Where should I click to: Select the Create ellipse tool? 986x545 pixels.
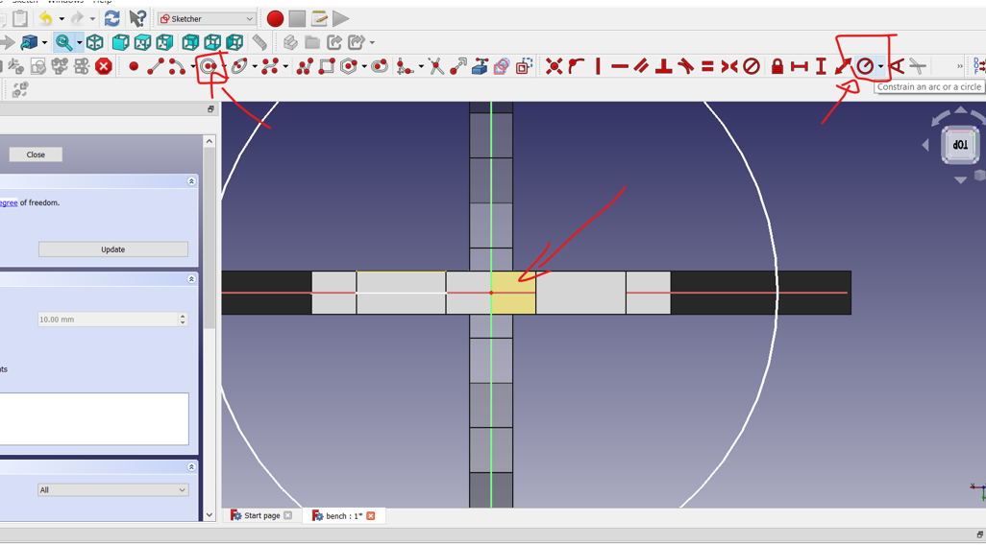pyautogui.click(x=239, y=66)
